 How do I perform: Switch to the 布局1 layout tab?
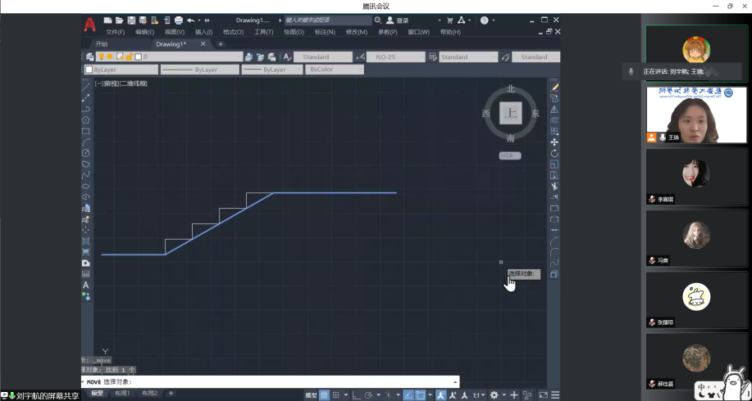click(122, 394)
